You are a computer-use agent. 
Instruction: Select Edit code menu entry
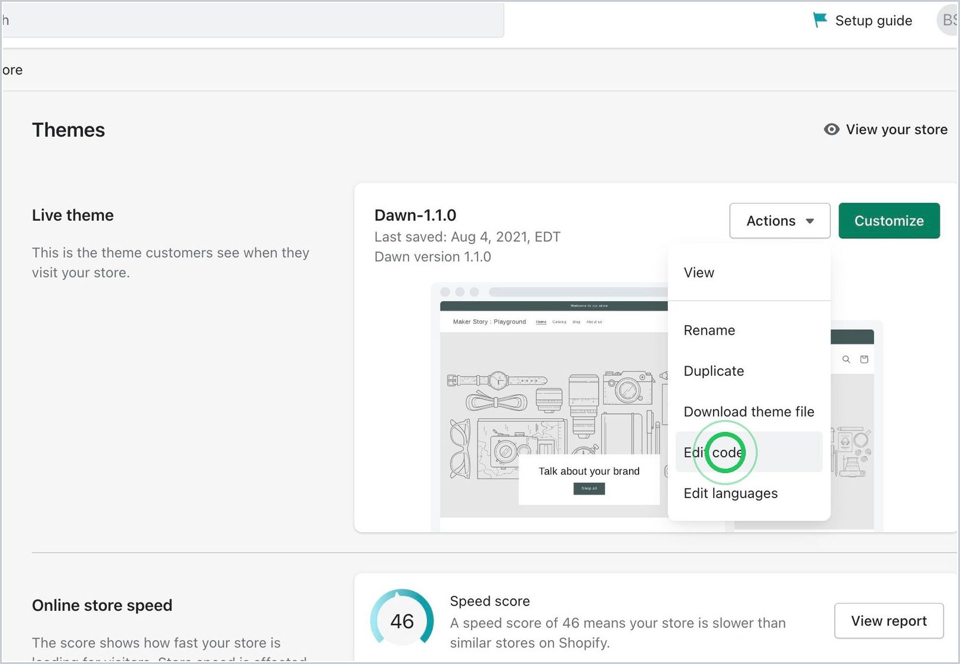coord(748,452)
